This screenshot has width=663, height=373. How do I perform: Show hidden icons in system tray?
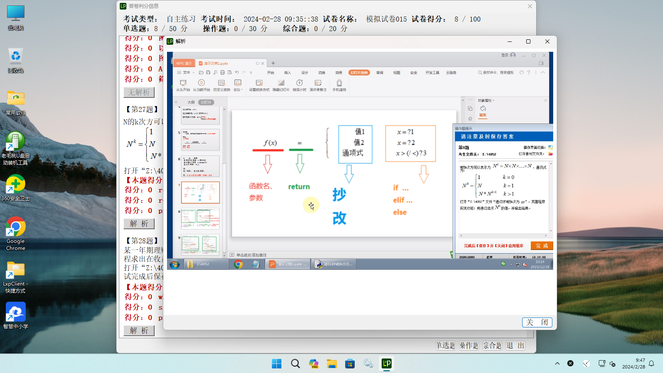[557, 363]
